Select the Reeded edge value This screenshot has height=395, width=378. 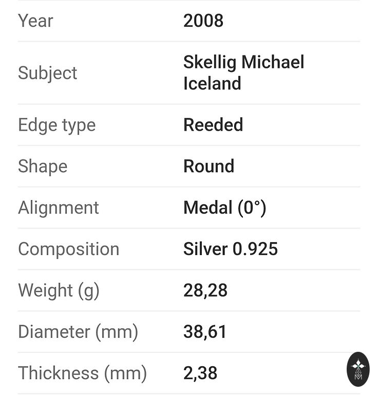[213, 125]
